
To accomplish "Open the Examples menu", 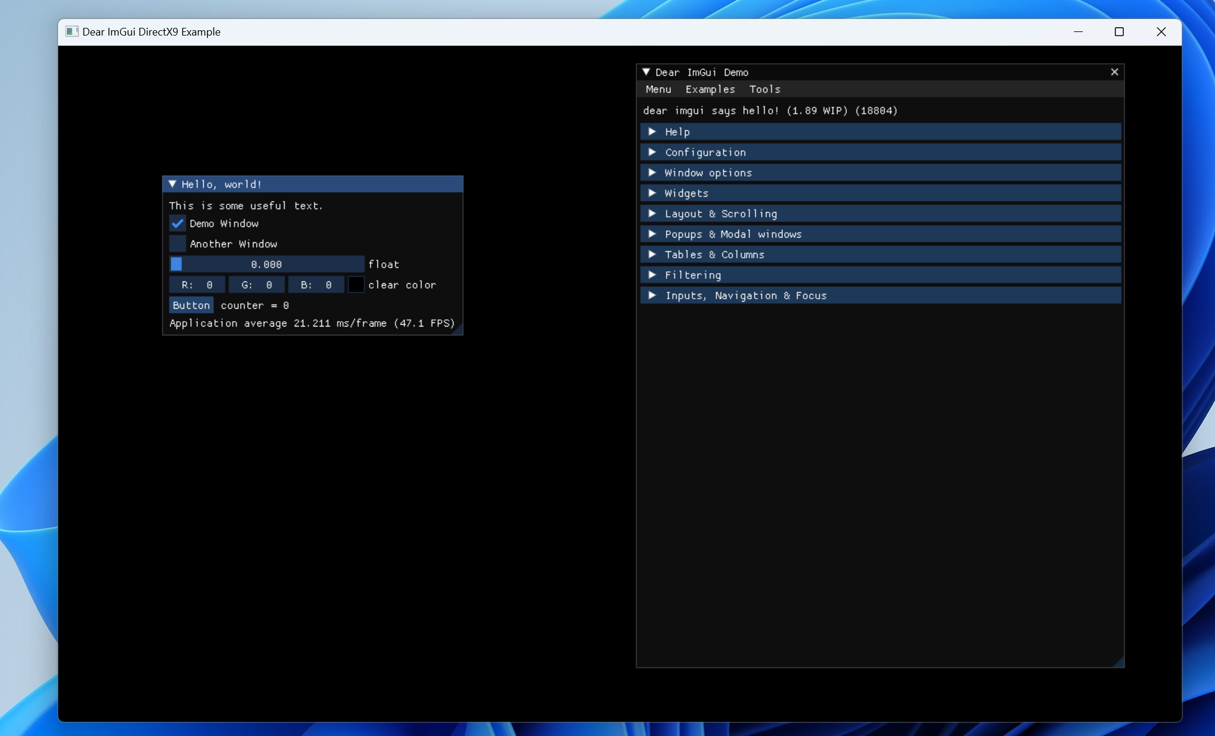I will tap(709, 89).
